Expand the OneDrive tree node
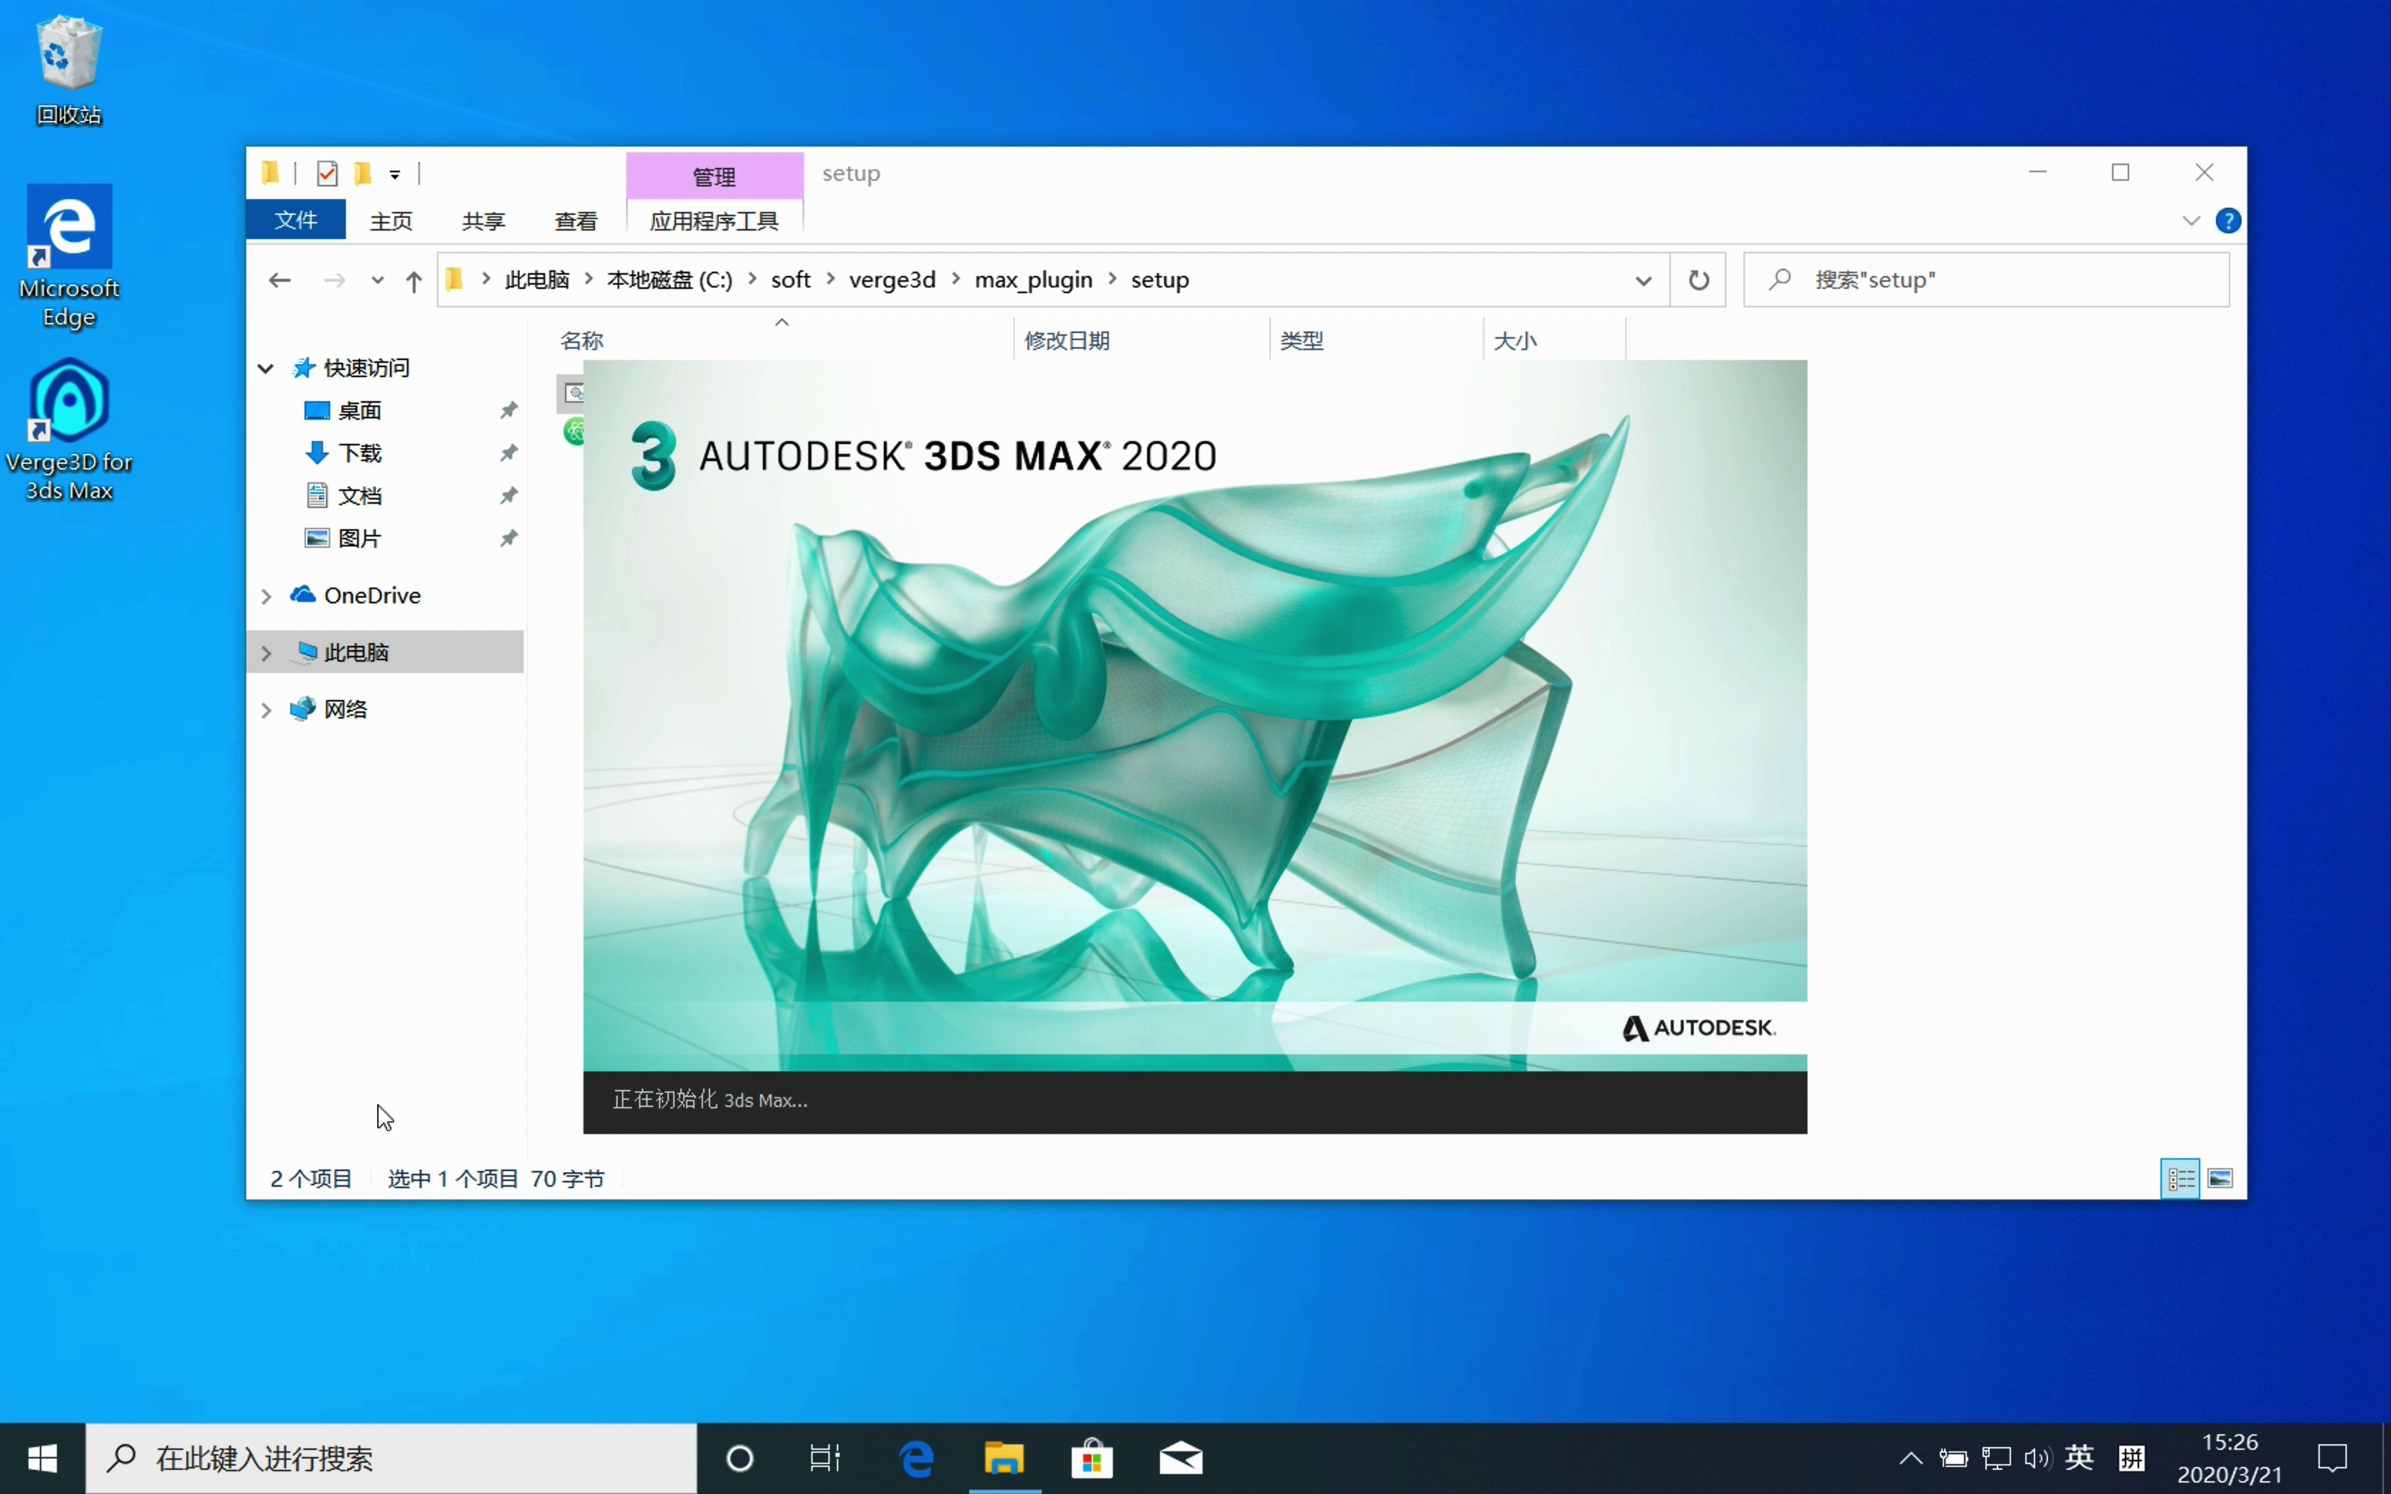 coord(265,596)
